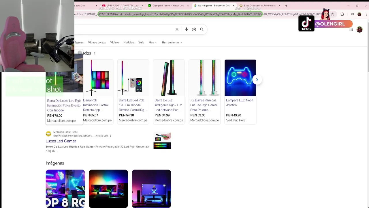Open the three-dot menu beside sponsored products heading

pos(94,53)
